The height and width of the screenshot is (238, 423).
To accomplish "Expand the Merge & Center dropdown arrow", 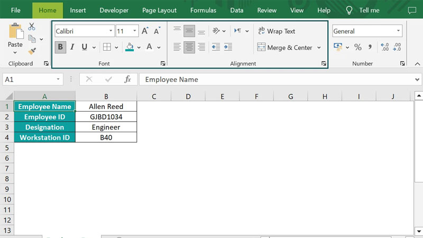I will 319,48.
